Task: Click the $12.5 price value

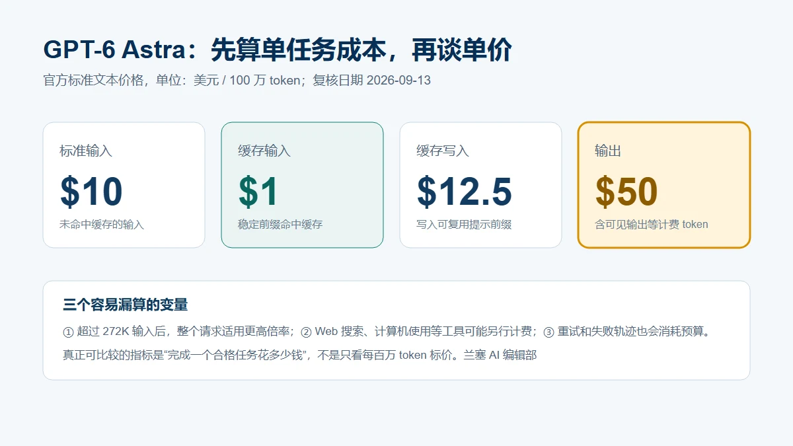Action: (465, 192)
